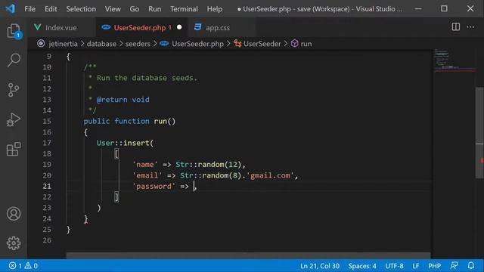The height and width of the screenshot is (272, 484).
Task: Click database breadcrumb segment
Action: (x=101, y=44)
